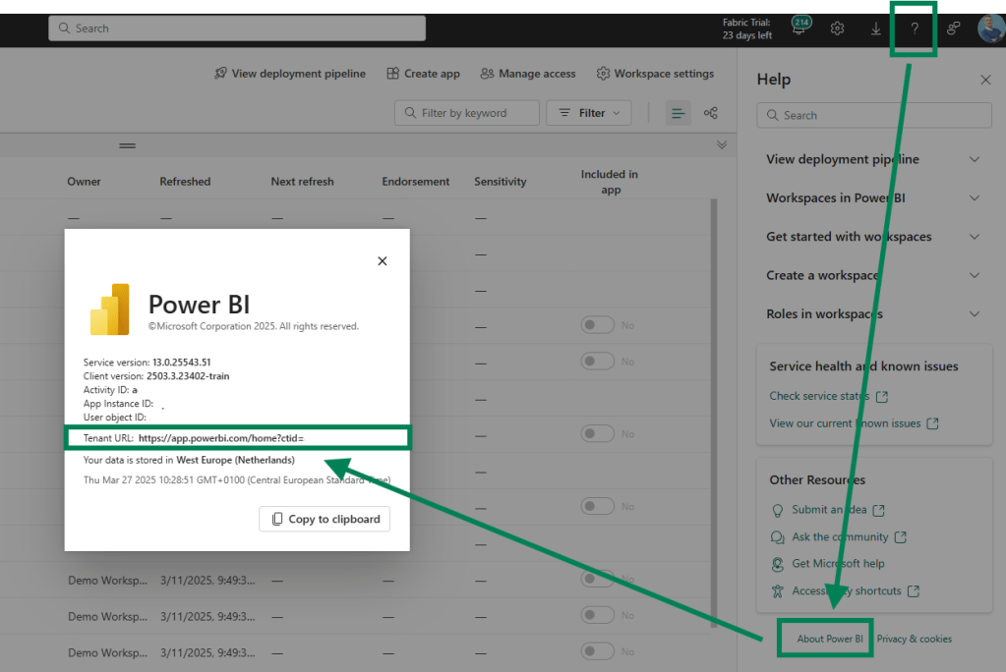Click Manage access in the toolbar

[528, 74]
